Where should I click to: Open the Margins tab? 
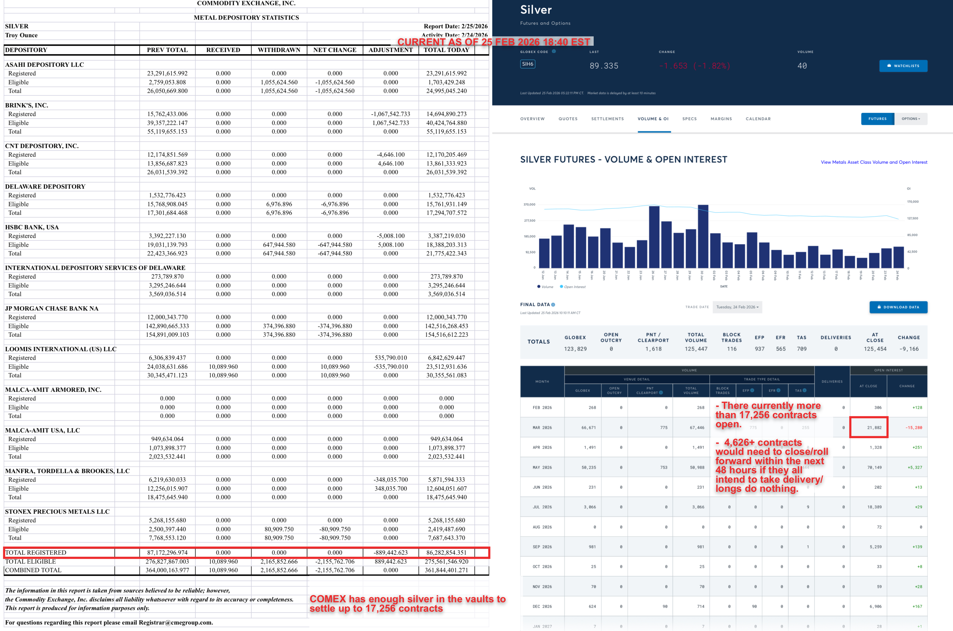[x=721, y=119]
